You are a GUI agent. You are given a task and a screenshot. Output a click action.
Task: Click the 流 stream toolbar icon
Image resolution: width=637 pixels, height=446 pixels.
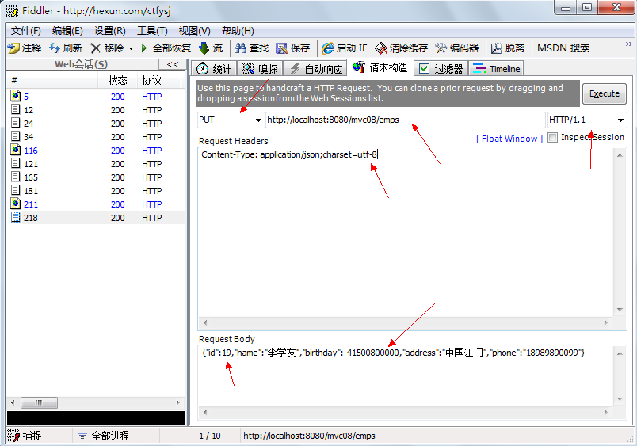point(204,48)
